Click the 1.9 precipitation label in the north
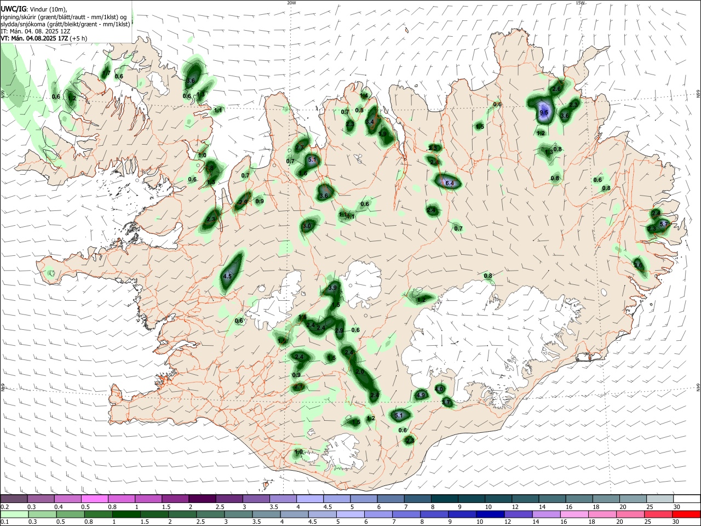The width and height of the screenshot is (701, 526). pos(382,134)
